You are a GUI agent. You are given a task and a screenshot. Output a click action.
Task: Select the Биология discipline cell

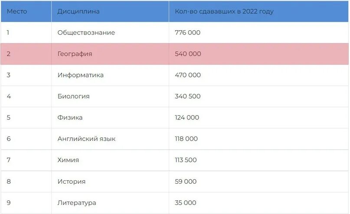[110, 96]
